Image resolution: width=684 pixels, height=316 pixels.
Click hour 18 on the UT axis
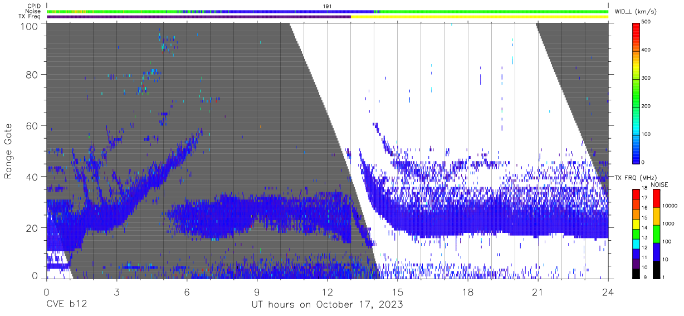coord(468,292)
